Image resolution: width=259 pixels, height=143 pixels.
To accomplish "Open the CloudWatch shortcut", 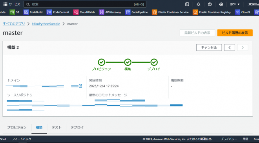I will [x=84, y=12].
